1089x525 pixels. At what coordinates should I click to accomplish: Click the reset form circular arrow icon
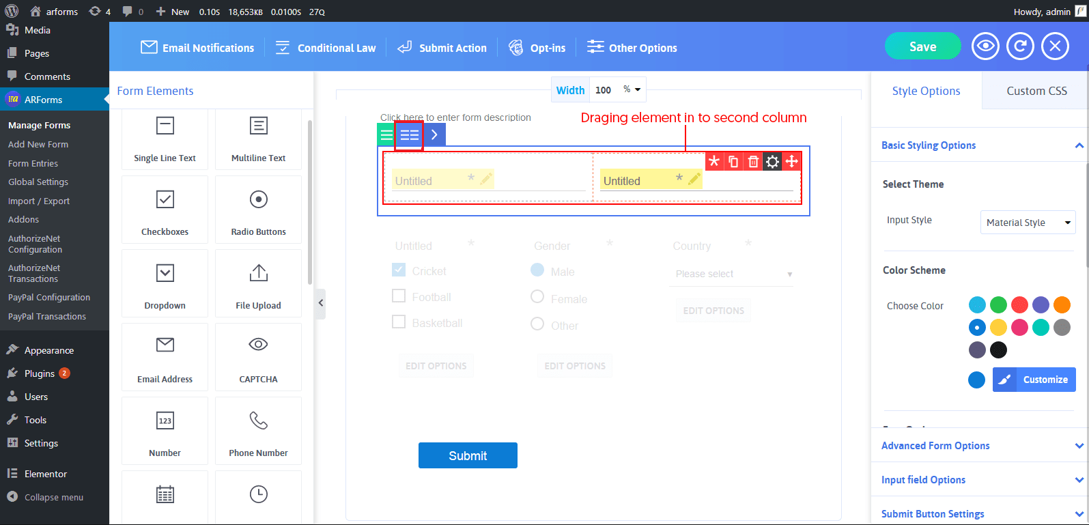pyautogui.click(x=1020, y=46)
